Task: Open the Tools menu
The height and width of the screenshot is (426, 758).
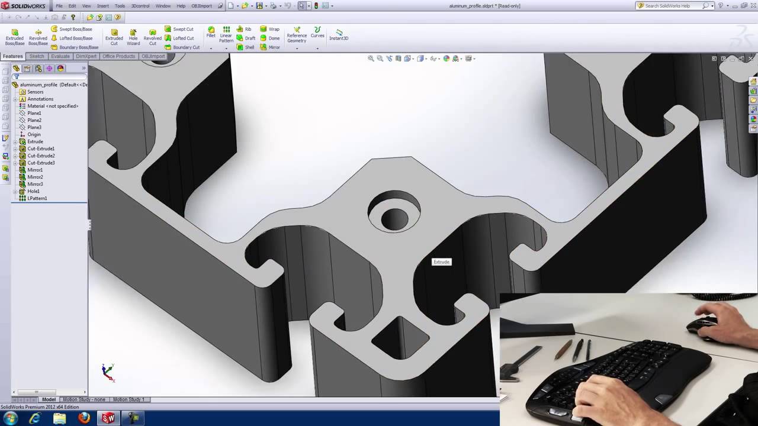Action: pos(120,6)
